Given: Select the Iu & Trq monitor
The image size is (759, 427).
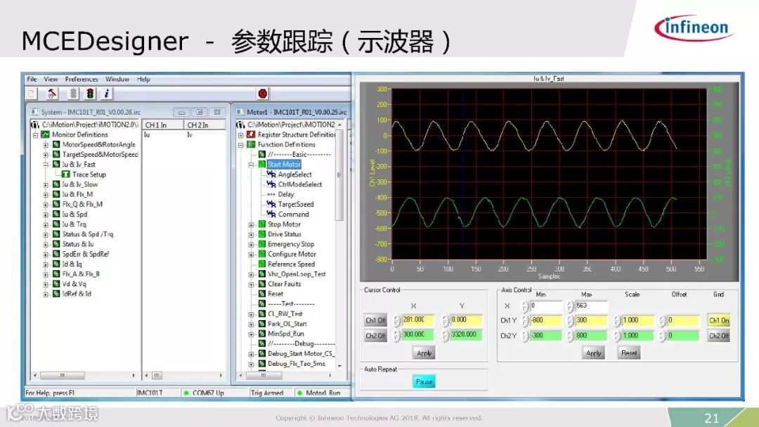Looking at the screenshot, I should coord(74,224).
